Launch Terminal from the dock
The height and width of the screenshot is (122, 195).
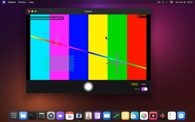[x=32, y=116]
